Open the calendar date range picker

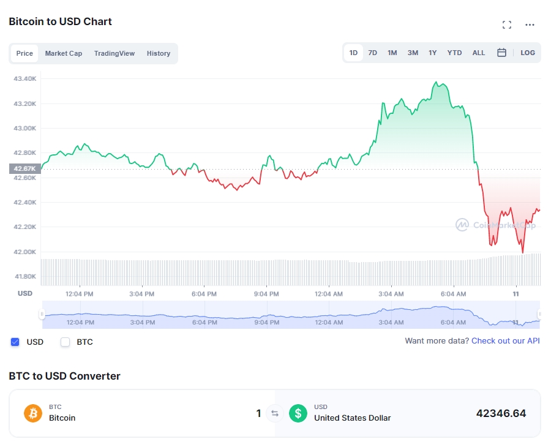pyautogui.click(x=501, y=53)
